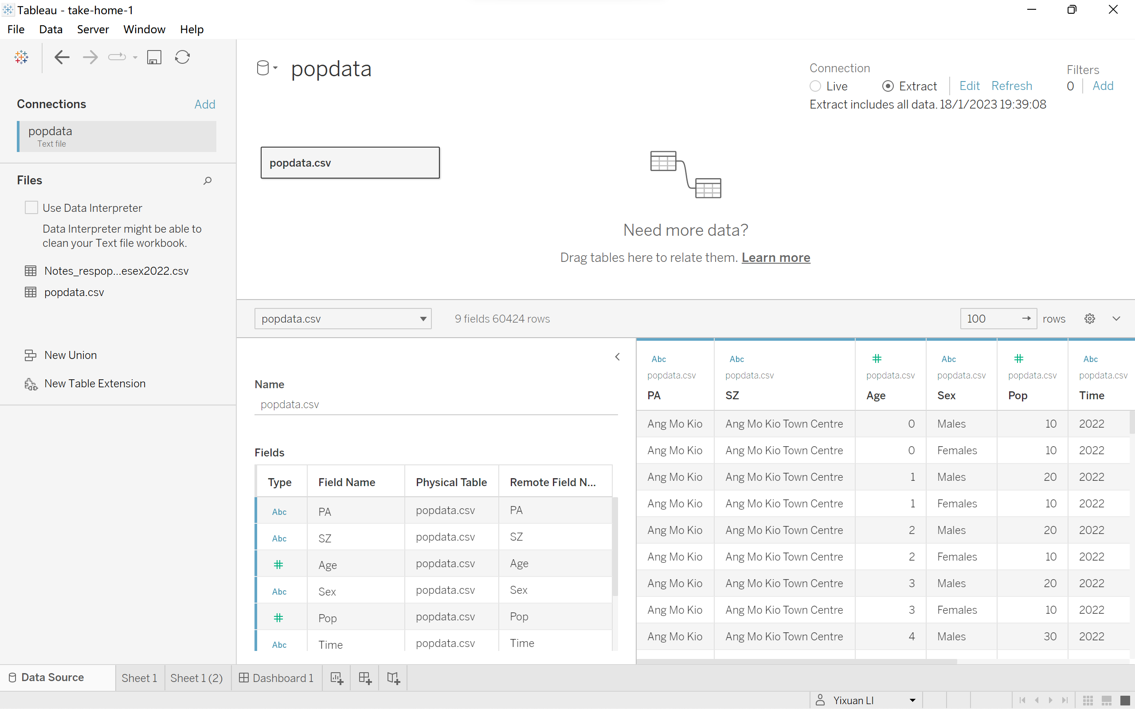Click Add next to Filters
Screen dimensions: 1135x709
(x=1103, y=86)
